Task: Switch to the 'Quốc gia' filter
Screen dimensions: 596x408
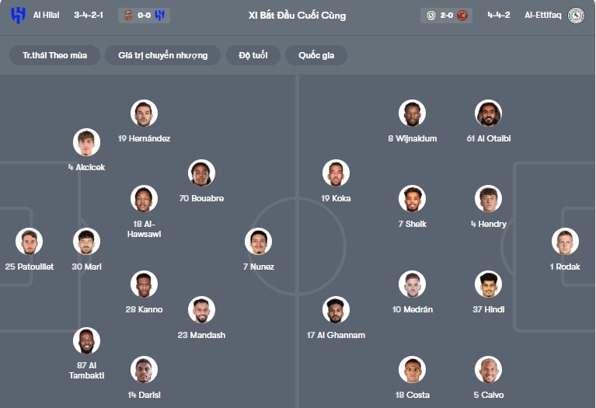Action: (x=316, y=55)
